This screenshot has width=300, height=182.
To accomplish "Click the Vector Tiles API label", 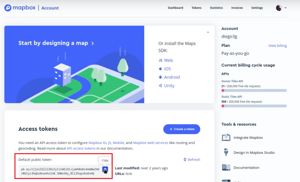I will (232, 81).
